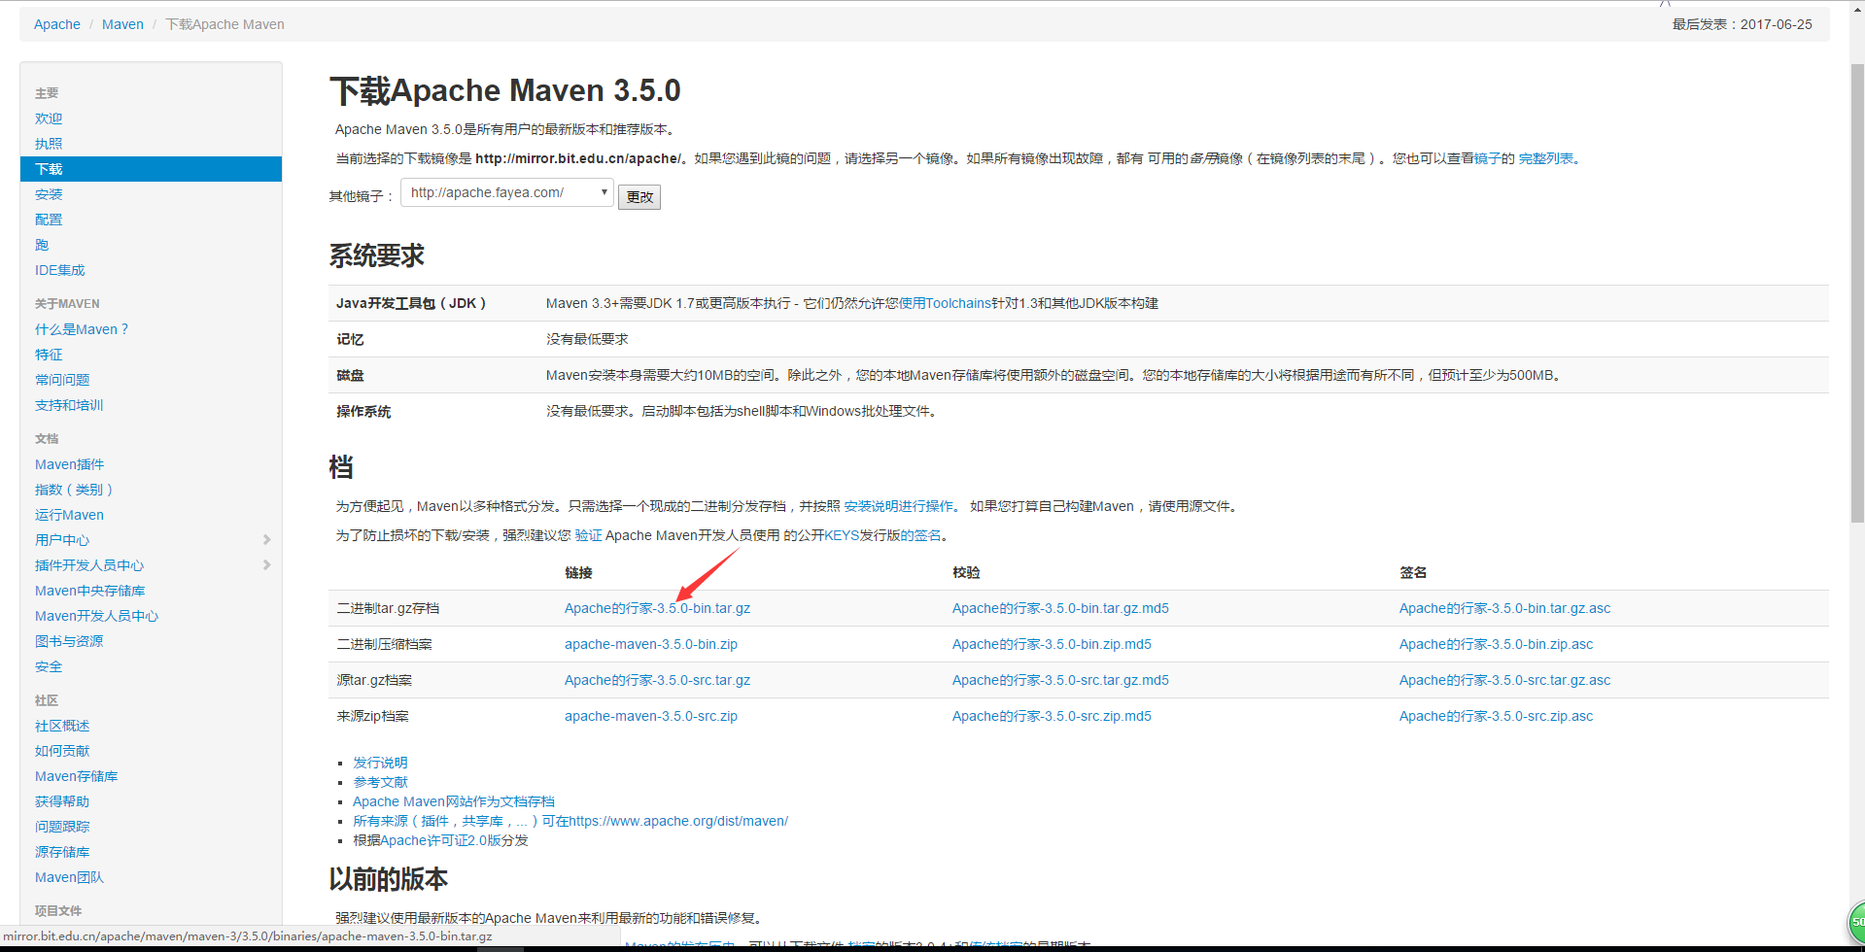Screen dimensions: 1865x952
Task: Open the bin.tar.gz.asc signature link
Action: (1504, 608)
